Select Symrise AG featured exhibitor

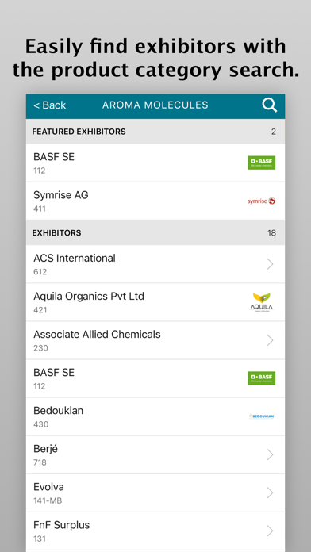[x=155, y=201]
